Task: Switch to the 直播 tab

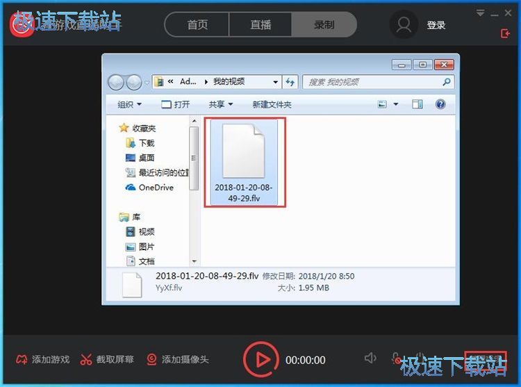Action: coord(260,24)
